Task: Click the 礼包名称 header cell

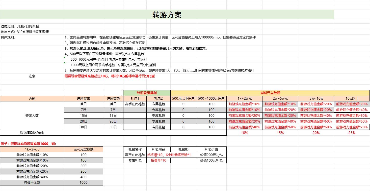Action: [x=135, y=149]
